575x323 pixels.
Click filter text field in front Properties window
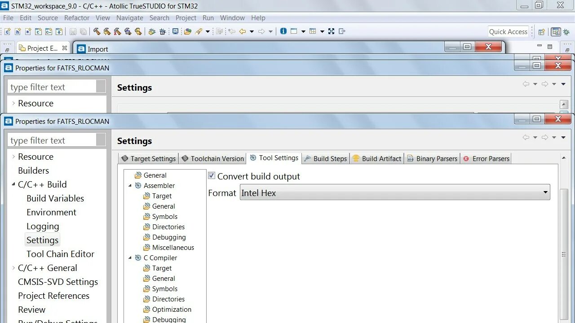57,140
